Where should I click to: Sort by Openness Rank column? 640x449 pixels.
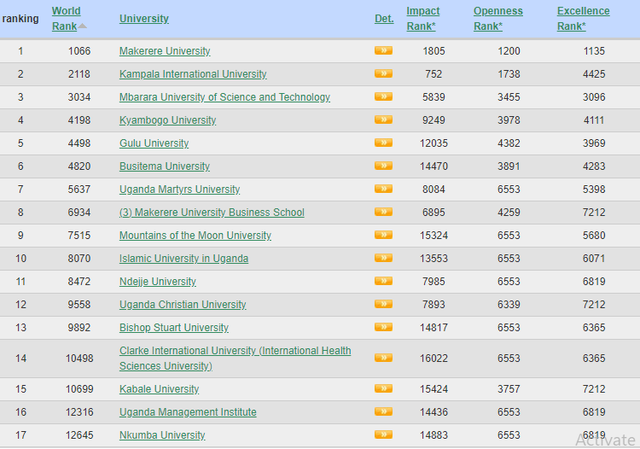498,19
